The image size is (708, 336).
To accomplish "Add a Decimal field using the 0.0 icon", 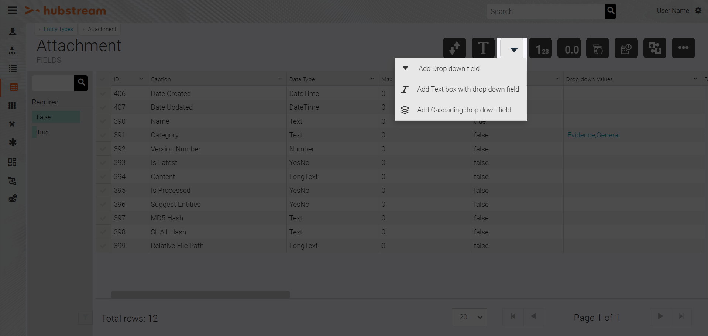I will 569,48.
